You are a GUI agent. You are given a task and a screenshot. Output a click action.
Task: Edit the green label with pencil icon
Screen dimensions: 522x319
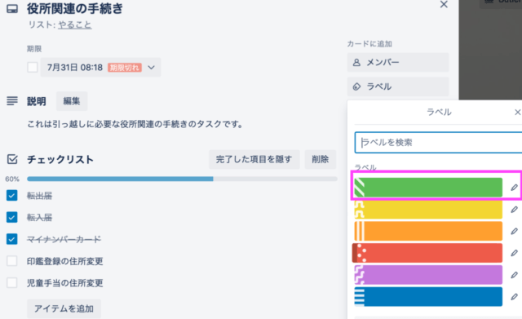(x=515, y=188)
